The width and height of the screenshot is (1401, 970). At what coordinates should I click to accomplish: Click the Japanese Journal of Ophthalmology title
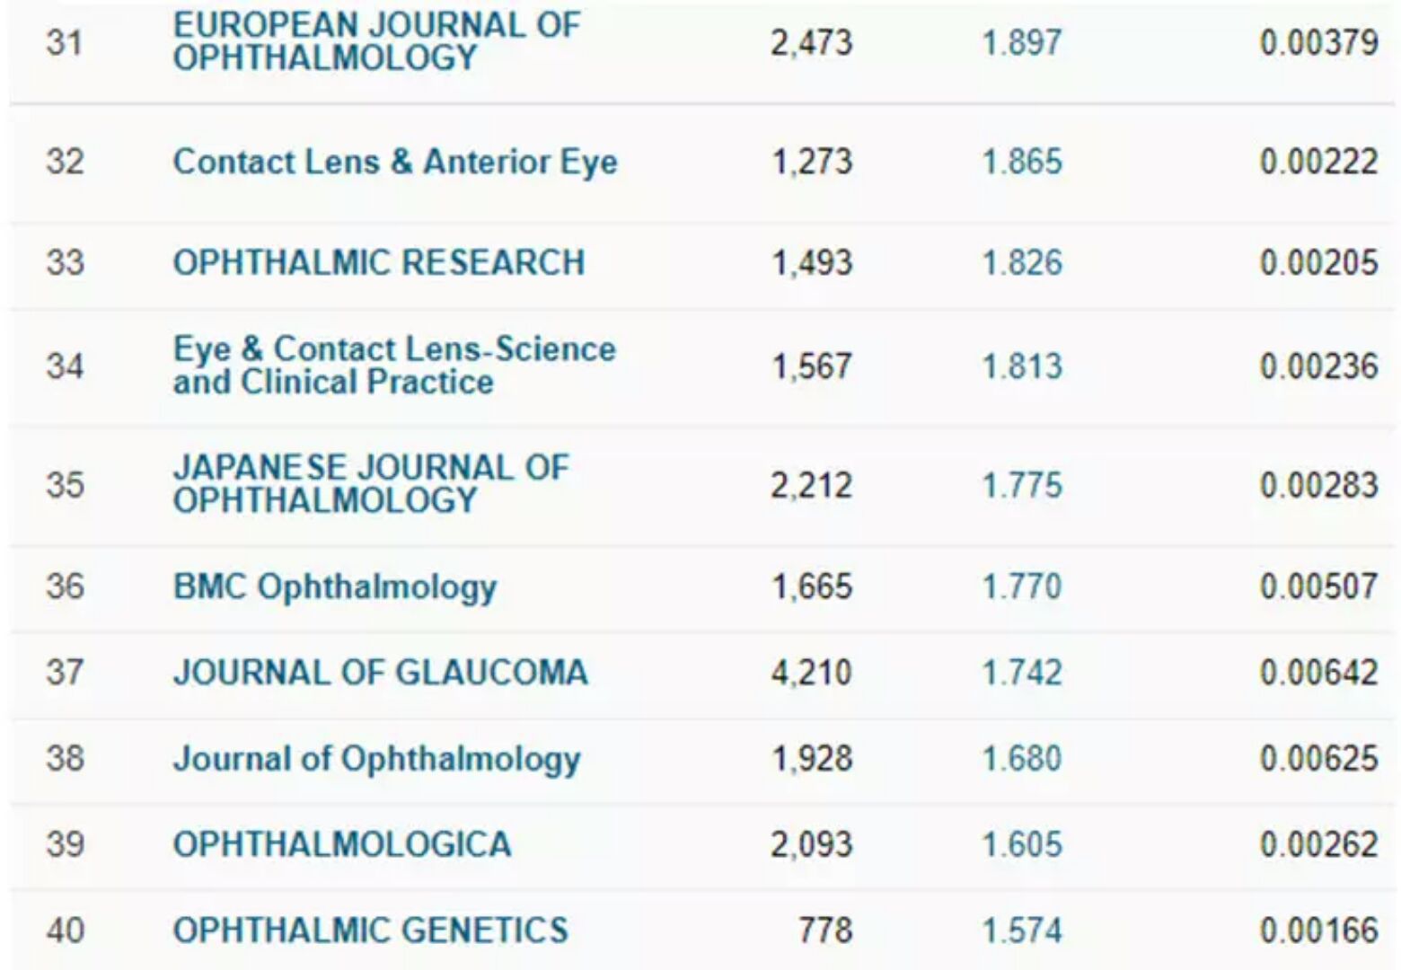pos(371,484)
